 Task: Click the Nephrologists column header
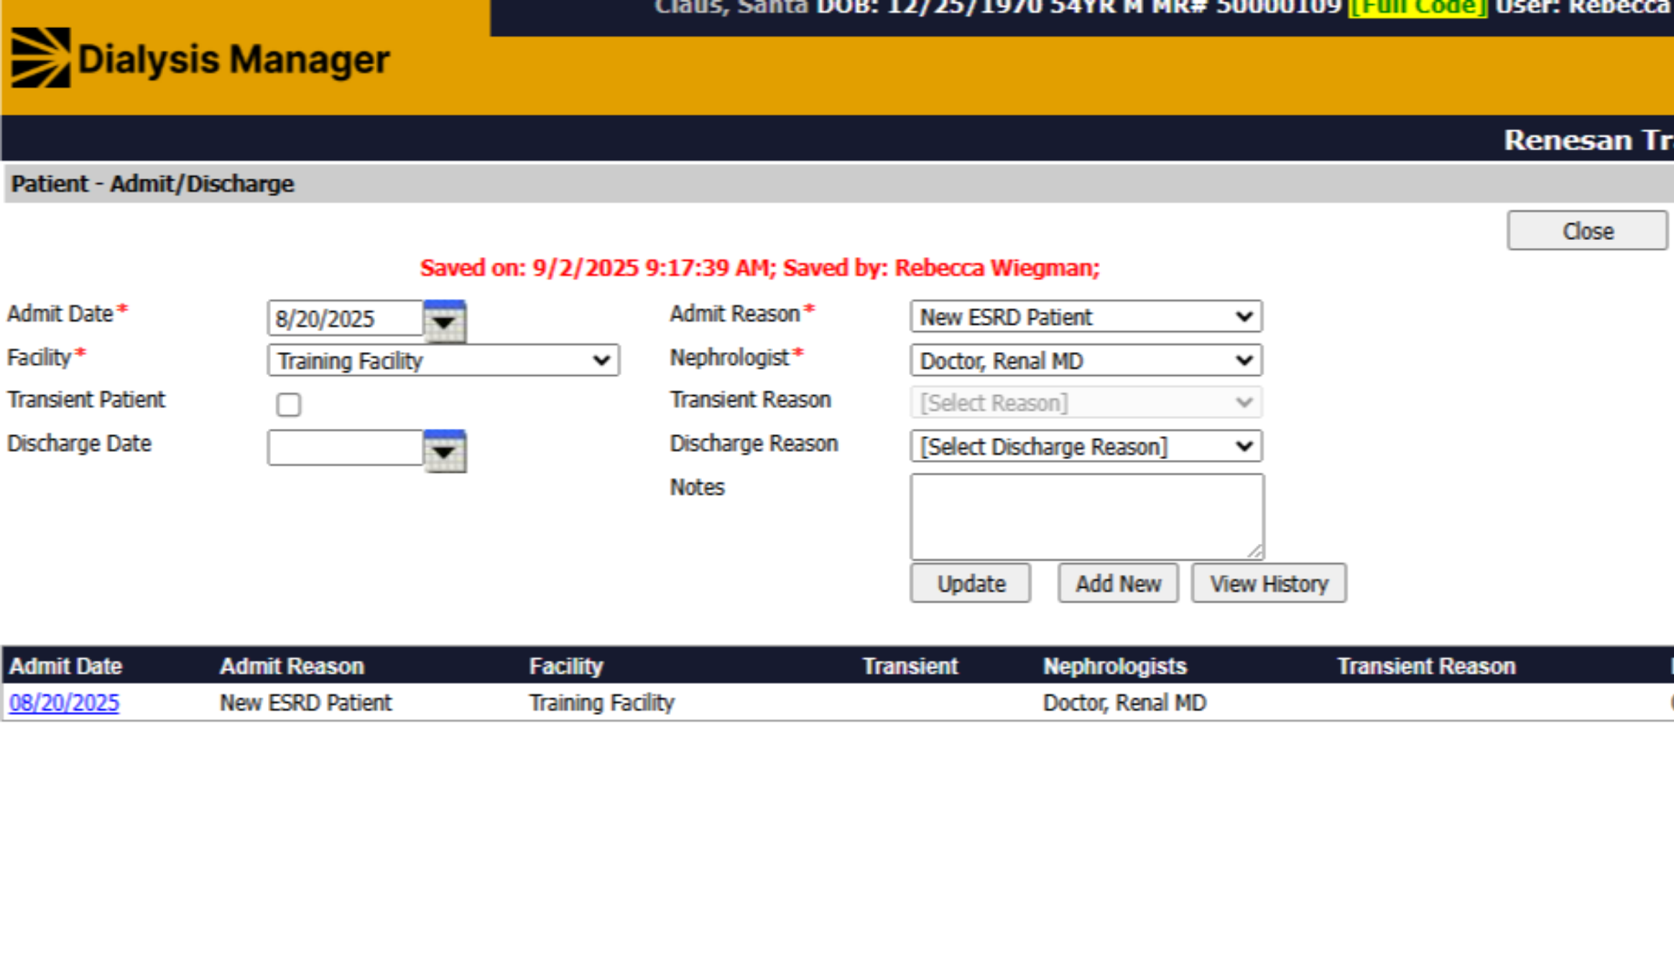click(1115, 666)
